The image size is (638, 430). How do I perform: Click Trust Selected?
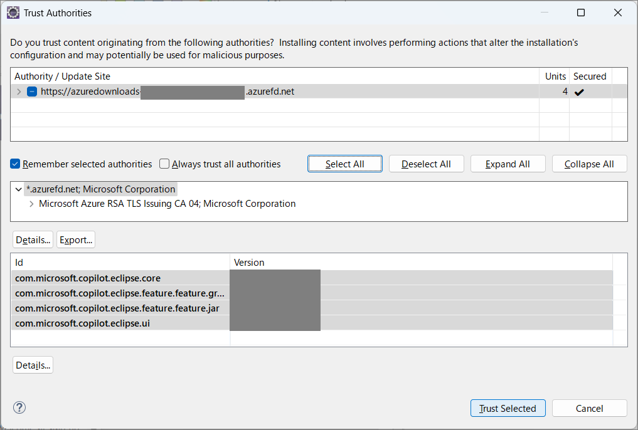point(508,408)
